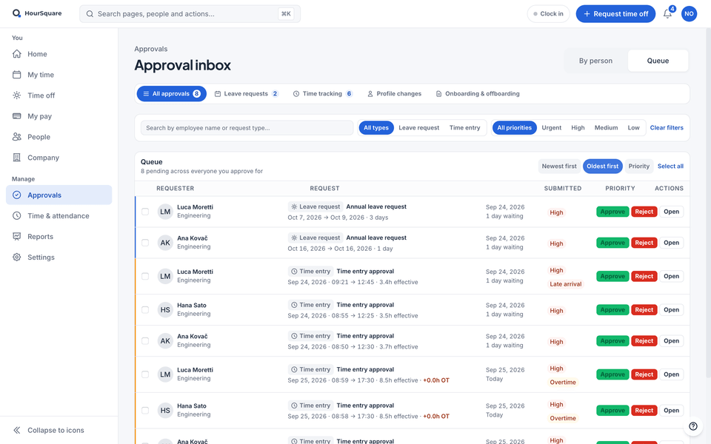Open the Onboarding & offboarding tab

[478, 94]
